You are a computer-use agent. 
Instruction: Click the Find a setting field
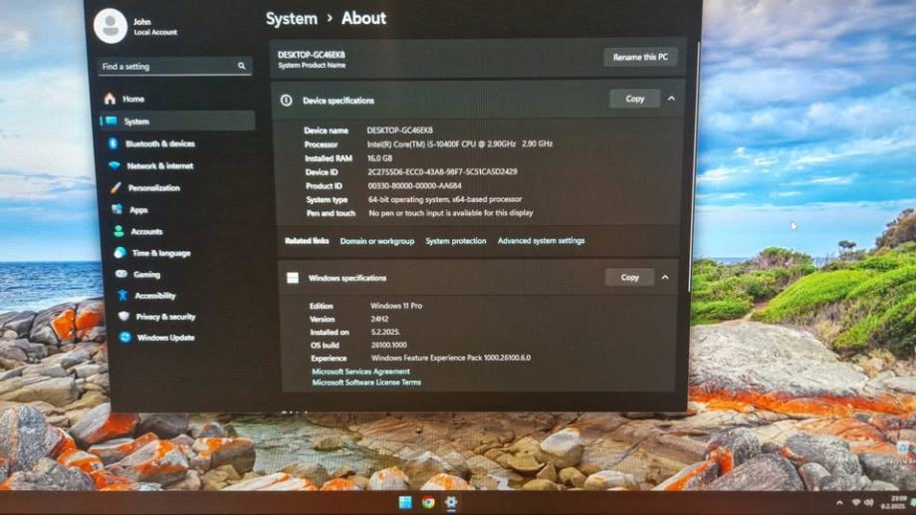coord(174,66)
